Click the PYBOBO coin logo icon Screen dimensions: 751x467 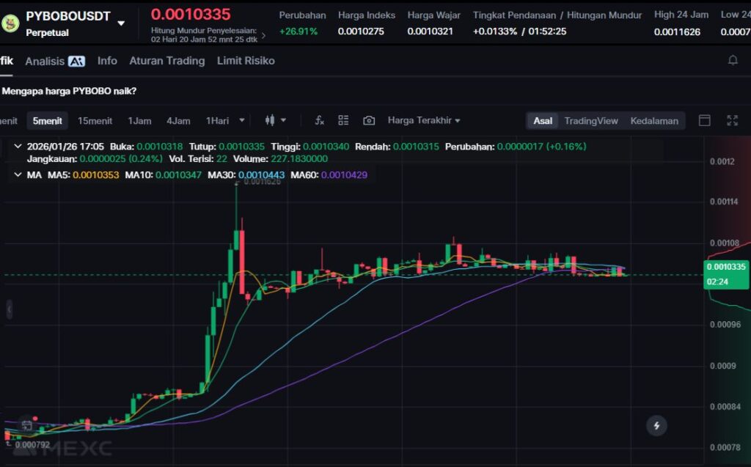tap(10, 23)
